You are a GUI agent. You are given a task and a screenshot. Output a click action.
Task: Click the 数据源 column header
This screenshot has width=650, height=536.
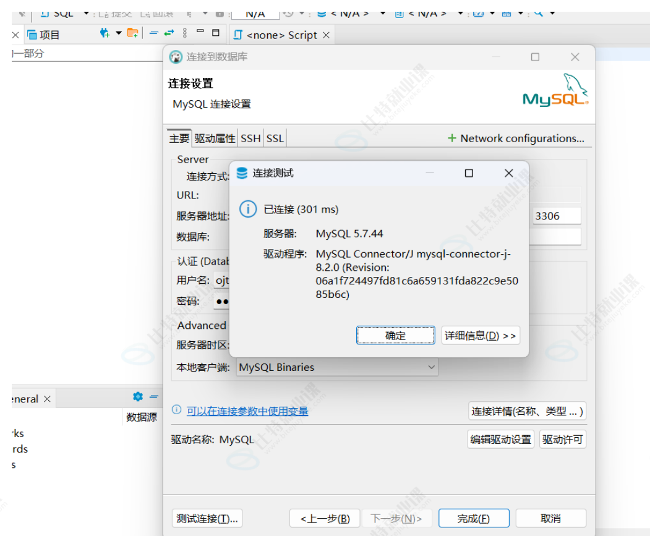coord(142,417)
